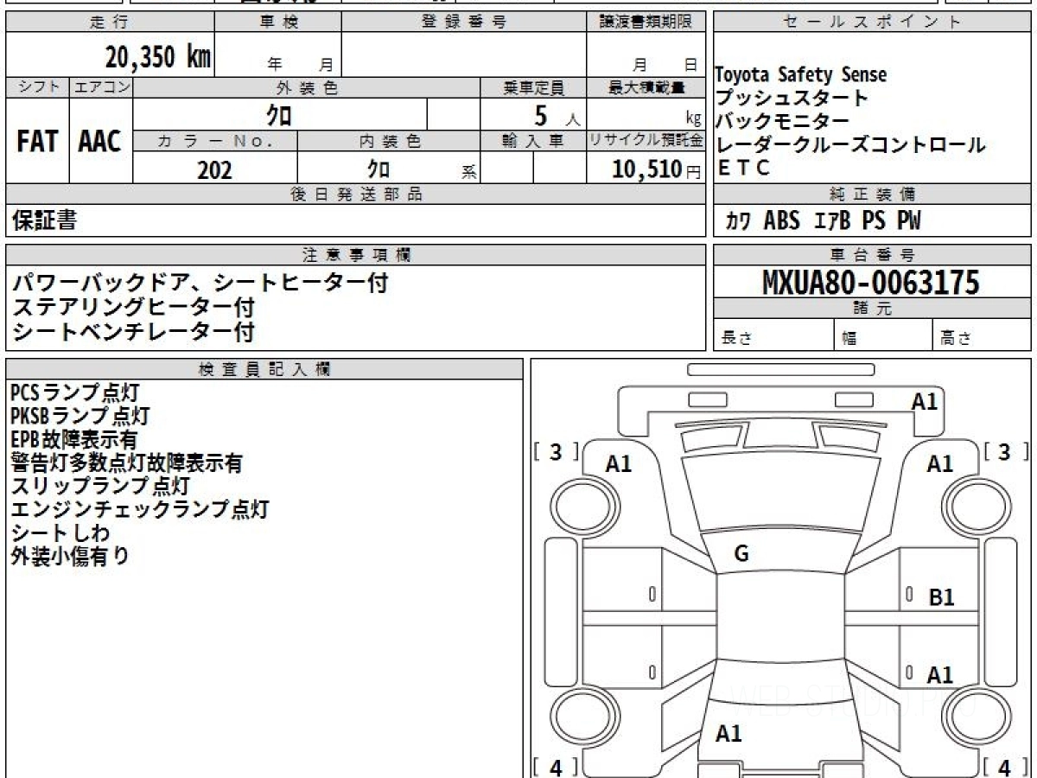Click the カワ equipment code

738,221
